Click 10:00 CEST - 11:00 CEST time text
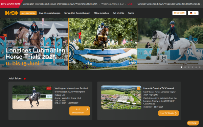 pos(153,107)
